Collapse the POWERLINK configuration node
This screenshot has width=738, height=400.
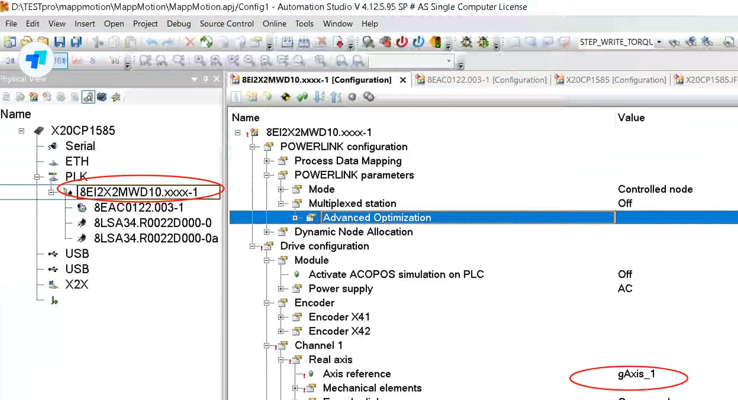[252, 147]
